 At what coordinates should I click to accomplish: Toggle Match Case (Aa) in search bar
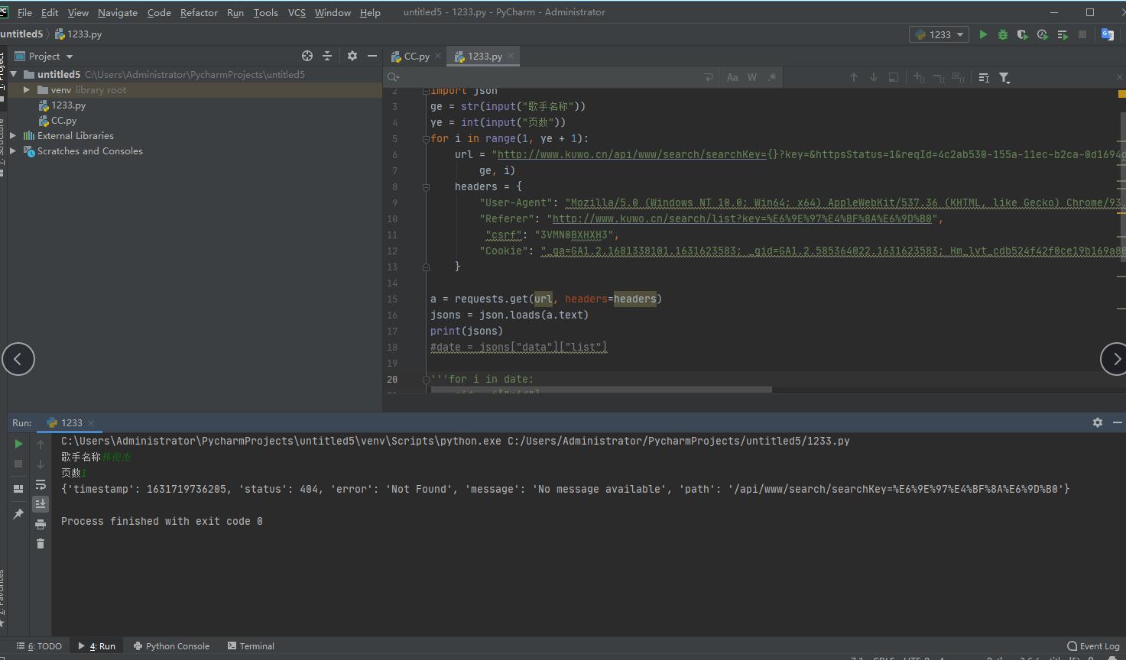coord(732,77)
